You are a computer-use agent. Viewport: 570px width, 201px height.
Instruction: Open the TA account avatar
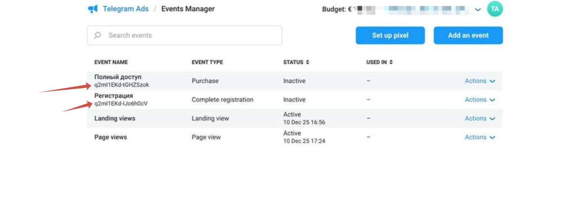[495, 9]
